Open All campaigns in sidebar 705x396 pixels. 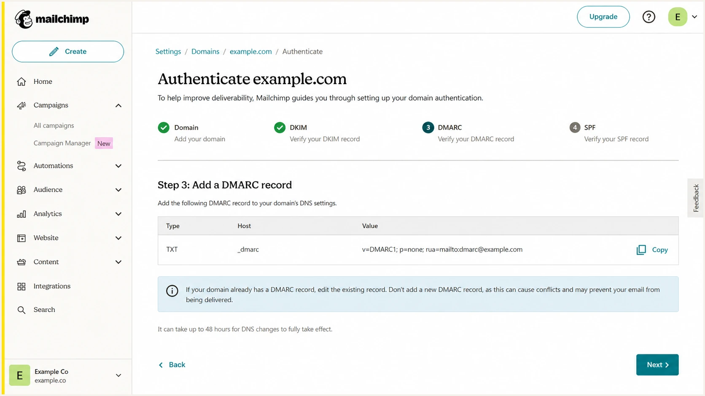[54, 125]
